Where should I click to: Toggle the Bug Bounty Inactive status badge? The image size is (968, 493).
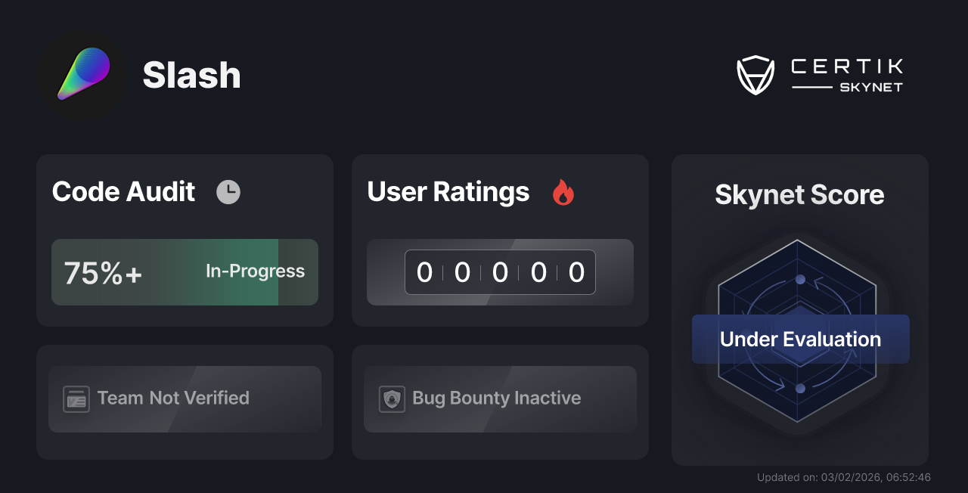500,398
